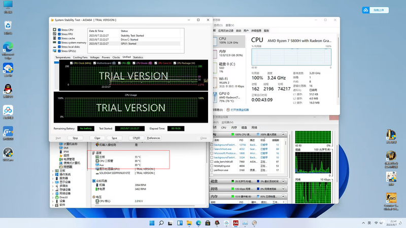Expand 网络 section in Resource Monitor

click(x=283, y=189)
